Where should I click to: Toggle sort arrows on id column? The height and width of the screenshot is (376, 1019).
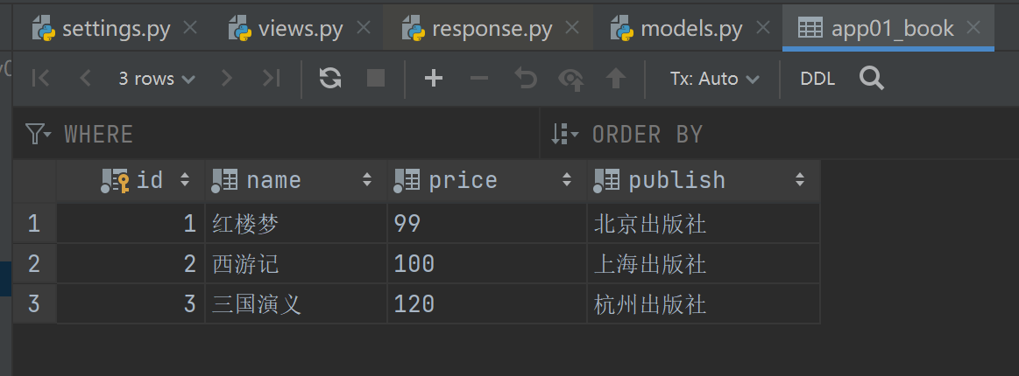(185, 180)
